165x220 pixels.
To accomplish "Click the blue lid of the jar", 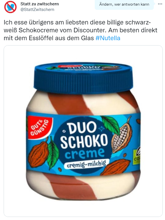I will click(x=84, y=77).
